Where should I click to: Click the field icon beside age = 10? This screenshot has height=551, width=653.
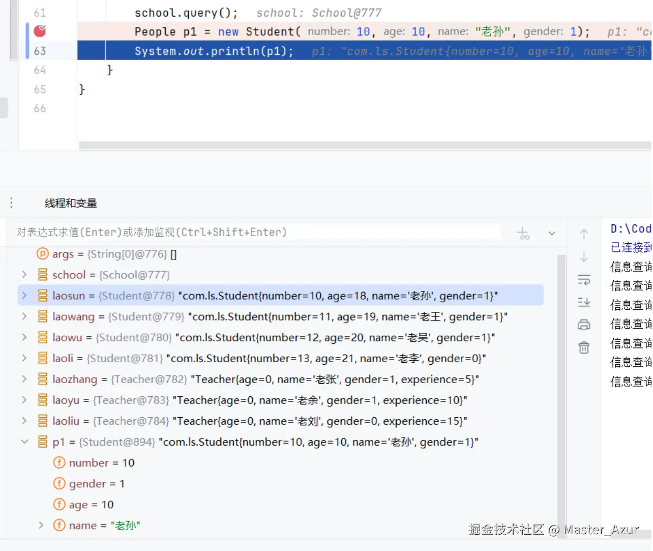point(60,504)
